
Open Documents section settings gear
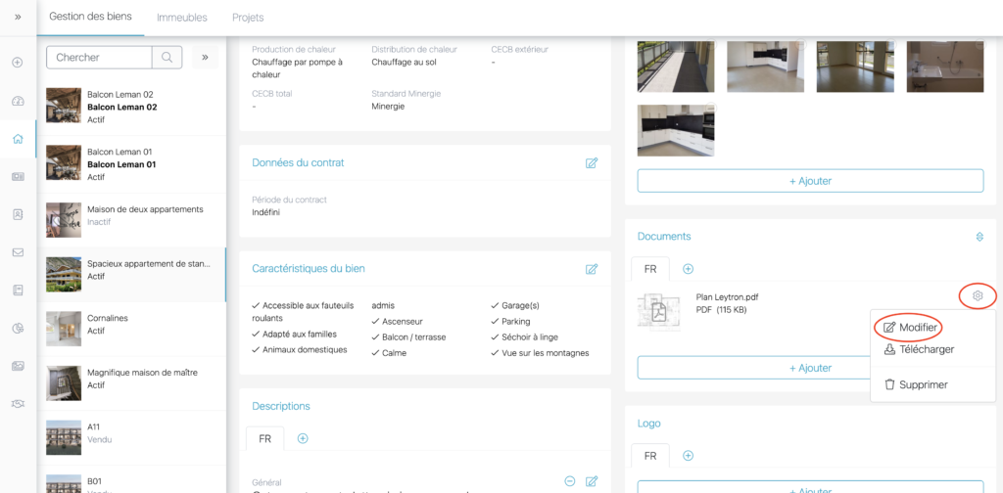tap(979, 237)
